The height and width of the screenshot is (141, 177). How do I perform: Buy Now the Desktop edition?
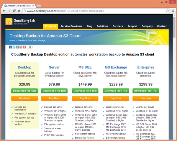point(24,98)
